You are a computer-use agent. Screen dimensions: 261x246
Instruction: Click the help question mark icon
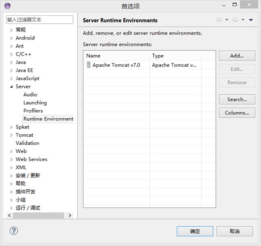[x=14, y=231]
